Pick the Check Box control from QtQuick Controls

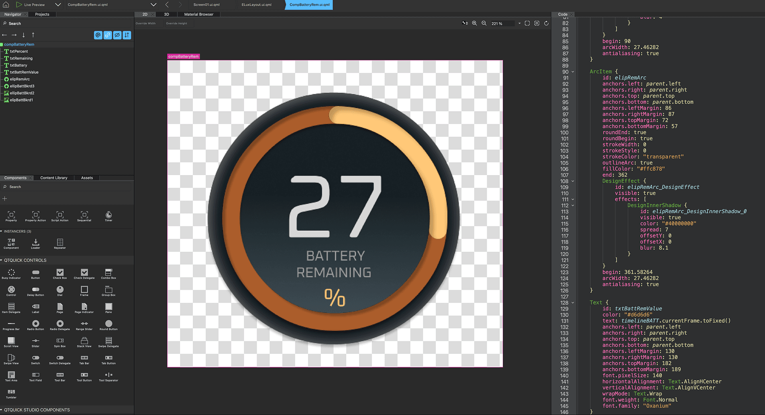(60, 272)
